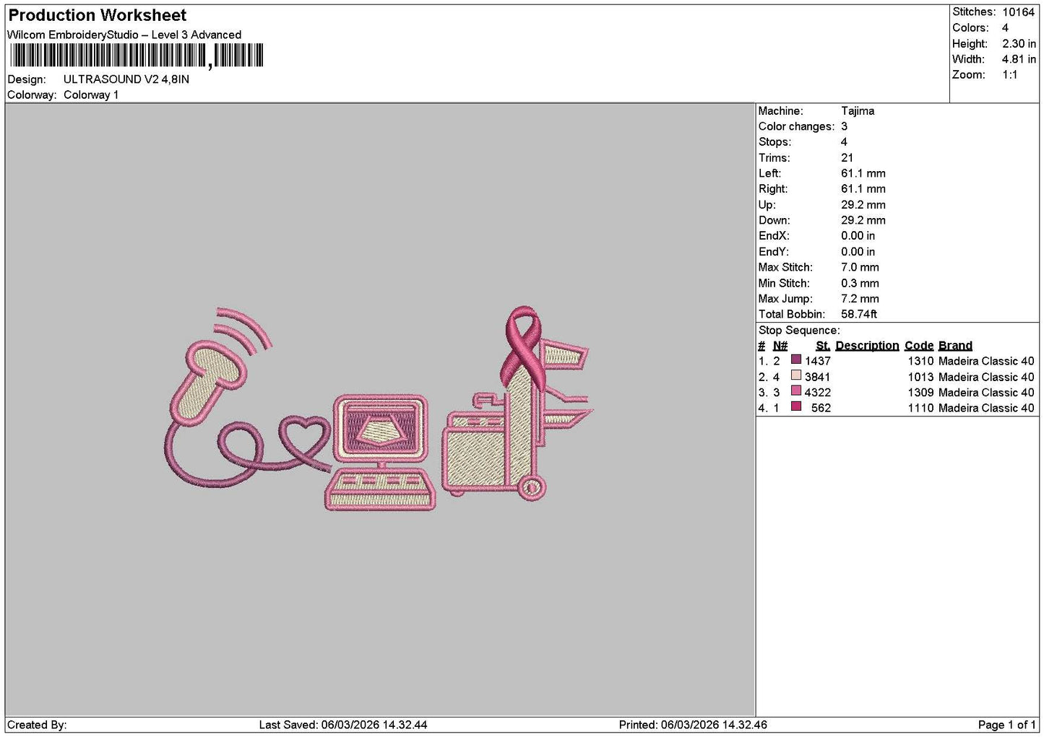The image size is (1044, 737).
Task: Click the 'Page 1 of 1' indicator
Action: 1006,725
